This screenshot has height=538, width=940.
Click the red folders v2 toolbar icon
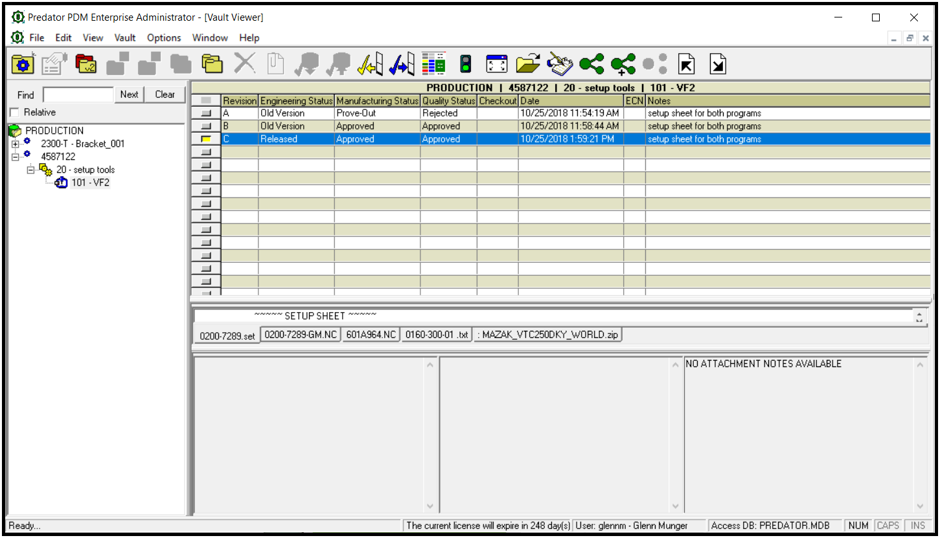click(86, 63)
